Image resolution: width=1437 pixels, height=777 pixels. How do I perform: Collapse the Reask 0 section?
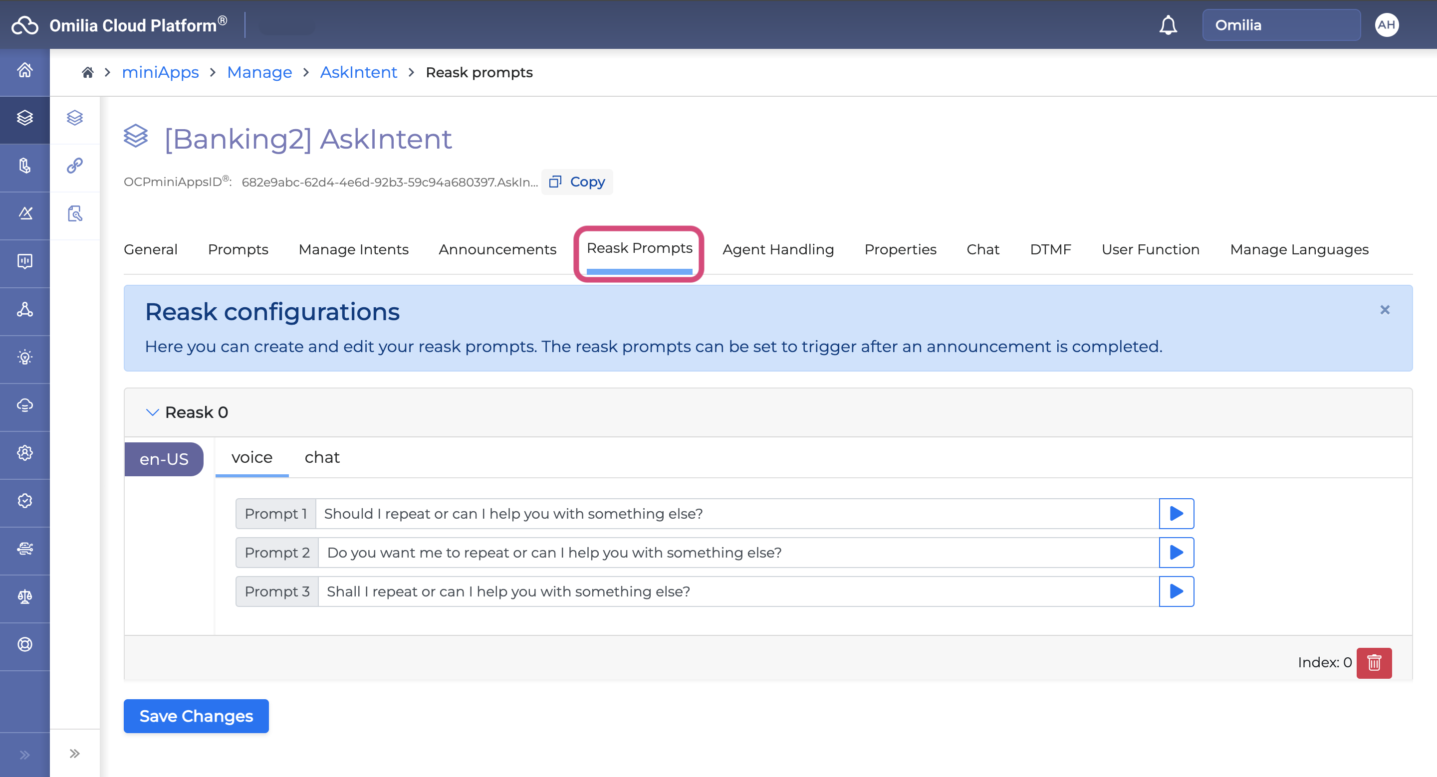(152, 412)
